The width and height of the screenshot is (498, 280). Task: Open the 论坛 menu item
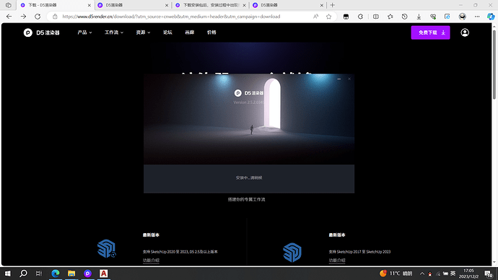(167, 32)
